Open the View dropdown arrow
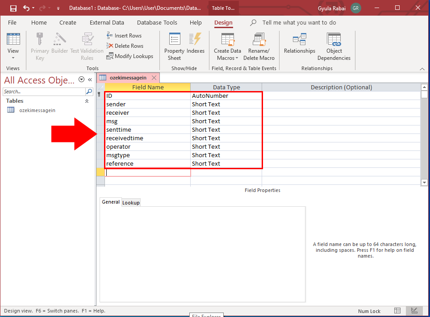 click(13, 58)
